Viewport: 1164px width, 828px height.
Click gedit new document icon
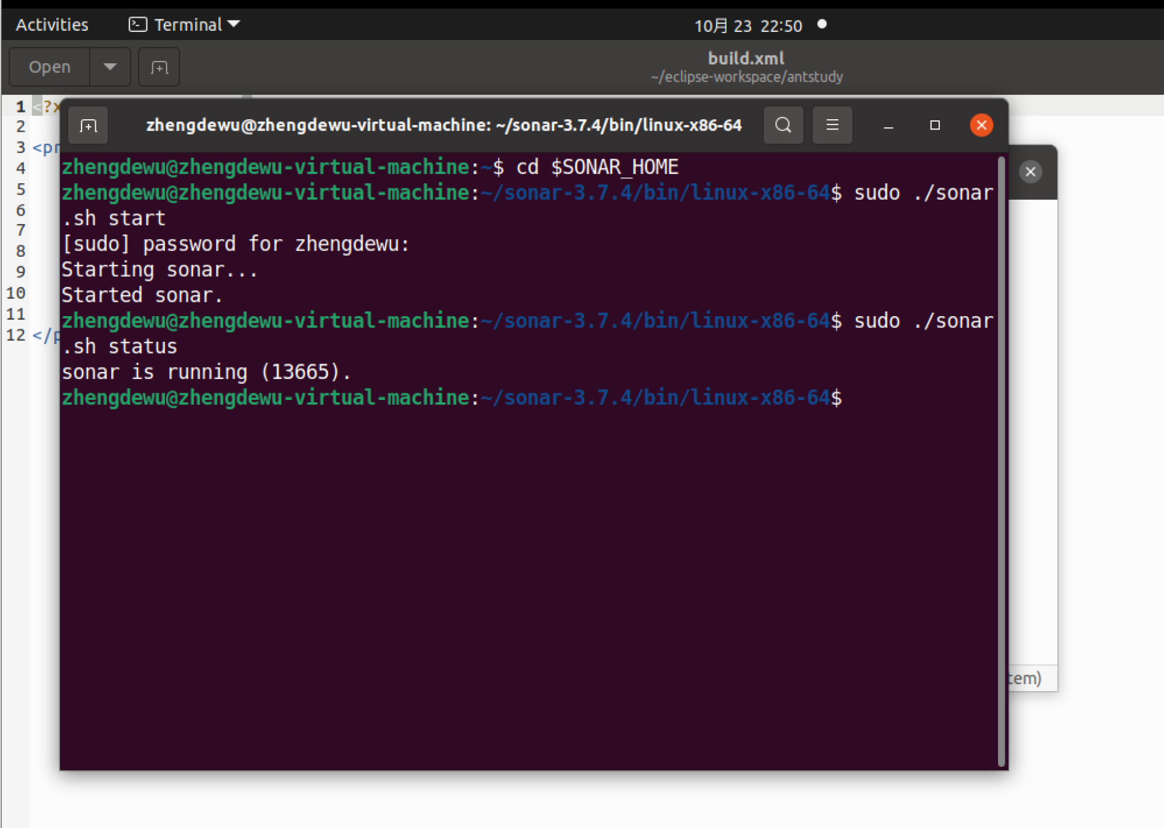[159, 67]
